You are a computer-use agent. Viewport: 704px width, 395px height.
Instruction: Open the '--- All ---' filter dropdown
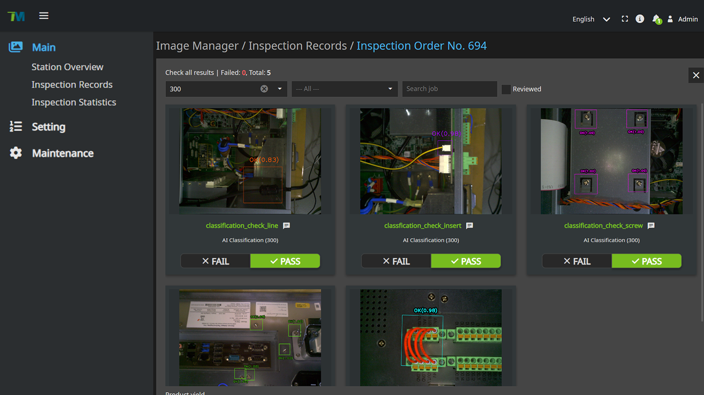[x=344, y=89]
